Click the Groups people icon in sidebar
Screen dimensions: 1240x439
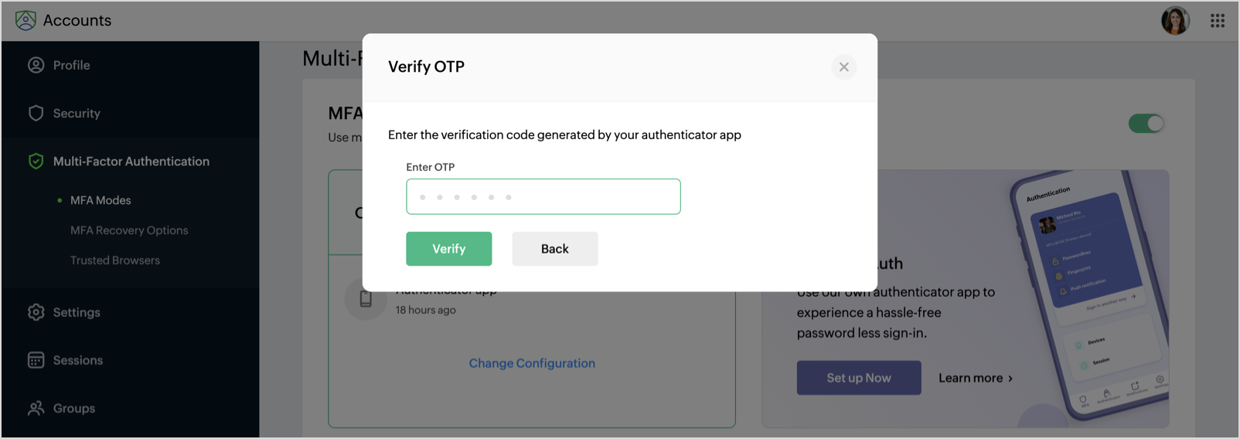(x=36, y=408)
